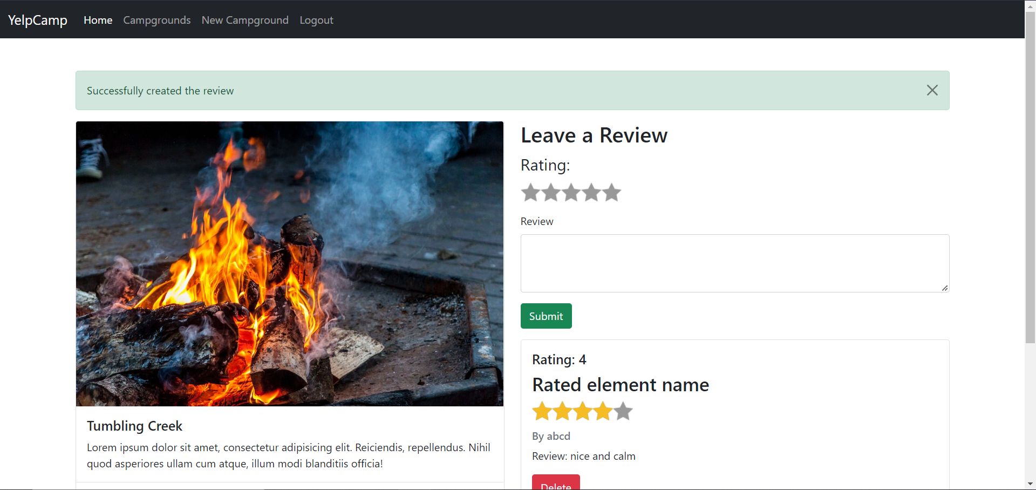Image resolution: width=1036 pixels, height=490 pixels.
Task: Click the campfire campground image
Action: 290,264
